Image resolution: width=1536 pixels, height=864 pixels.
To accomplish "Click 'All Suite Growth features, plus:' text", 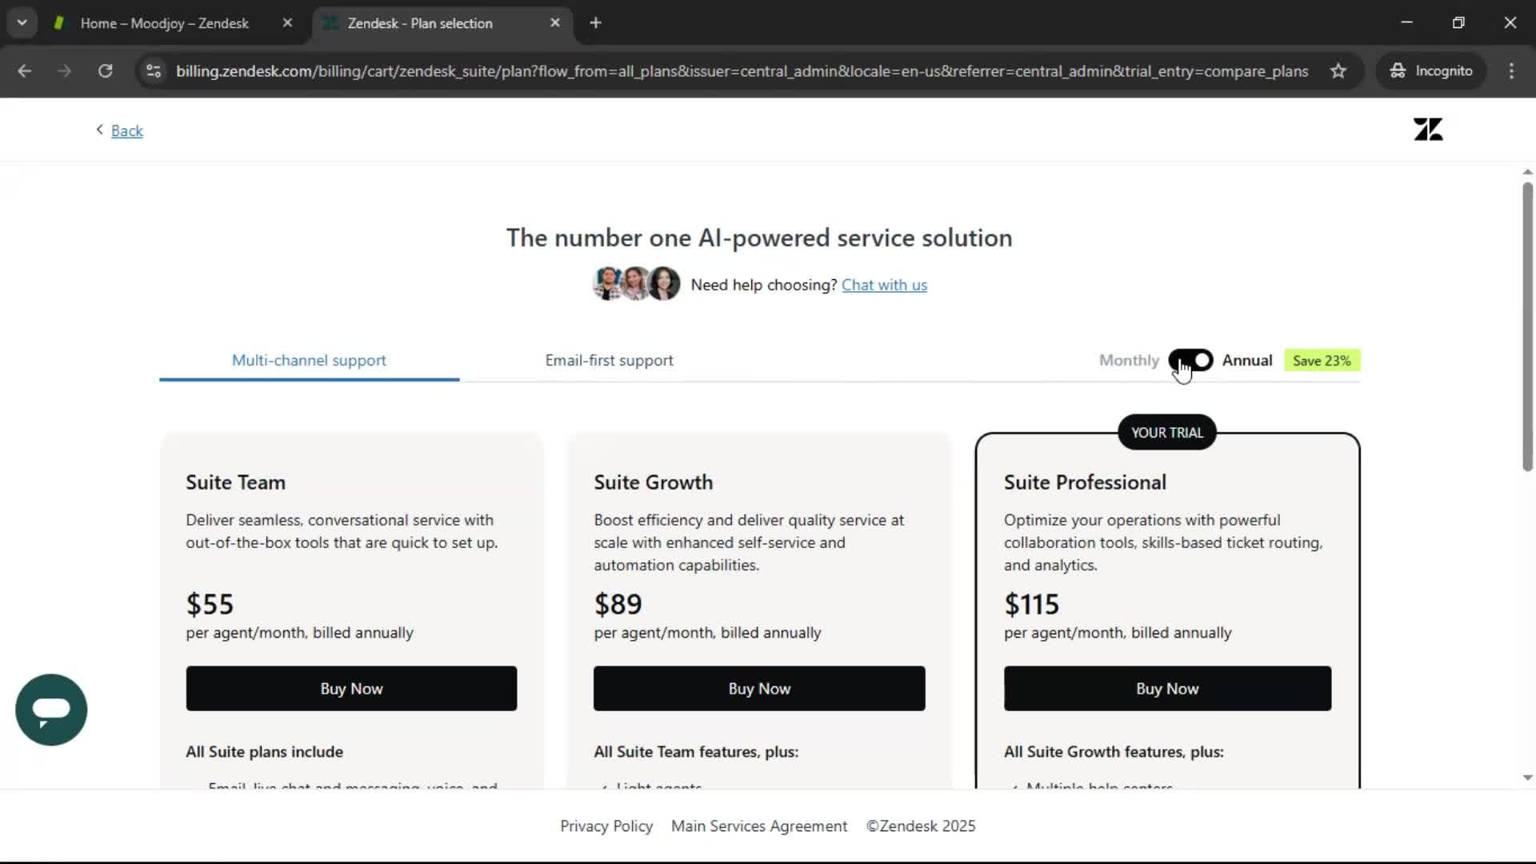I will click(1114, 752).
